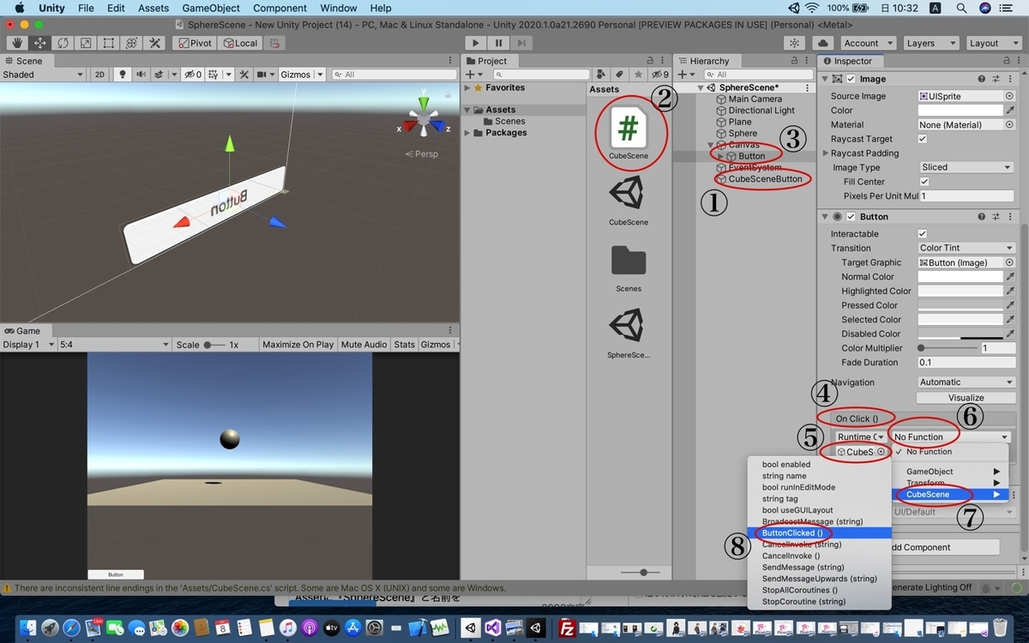
Task: Toggle Maximize On Play
Action: 298,345
